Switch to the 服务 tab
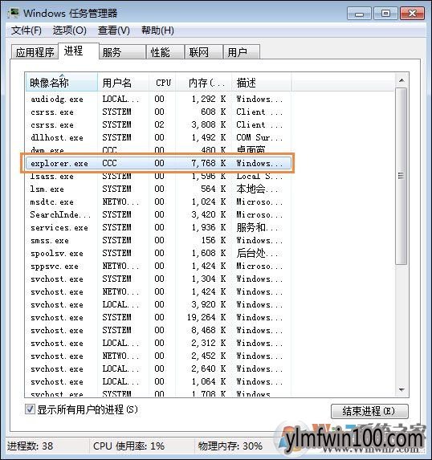432x460 pixels. coord(122,52)
